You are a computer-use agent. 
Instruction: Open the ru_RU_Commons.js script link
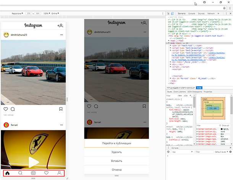point(198,54)
